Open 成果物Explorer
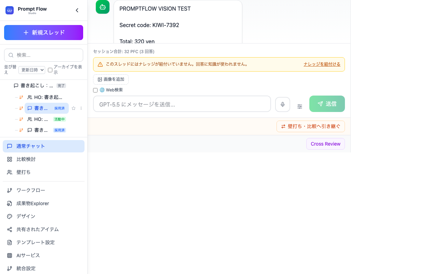This screenshot has height=274, width=438. (x=43, y=203)
